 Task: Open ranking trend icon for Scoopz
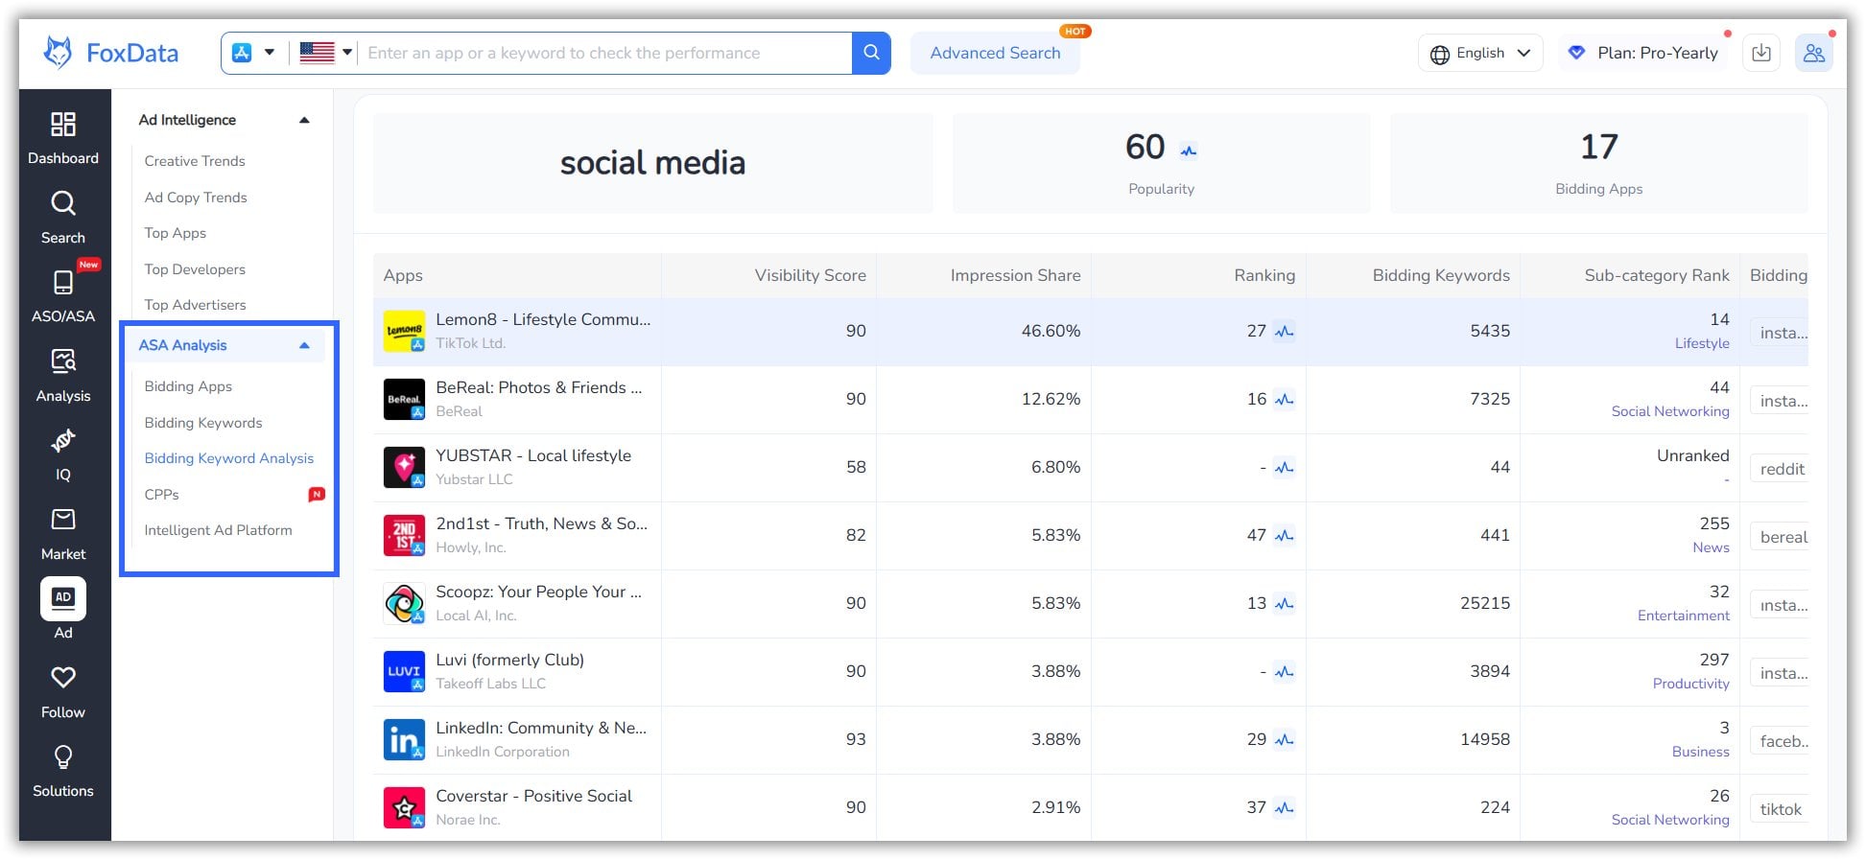1285,604
